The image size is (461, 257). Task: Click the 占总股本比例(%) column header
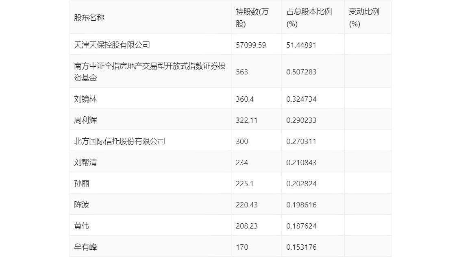(x=309, y=17)
